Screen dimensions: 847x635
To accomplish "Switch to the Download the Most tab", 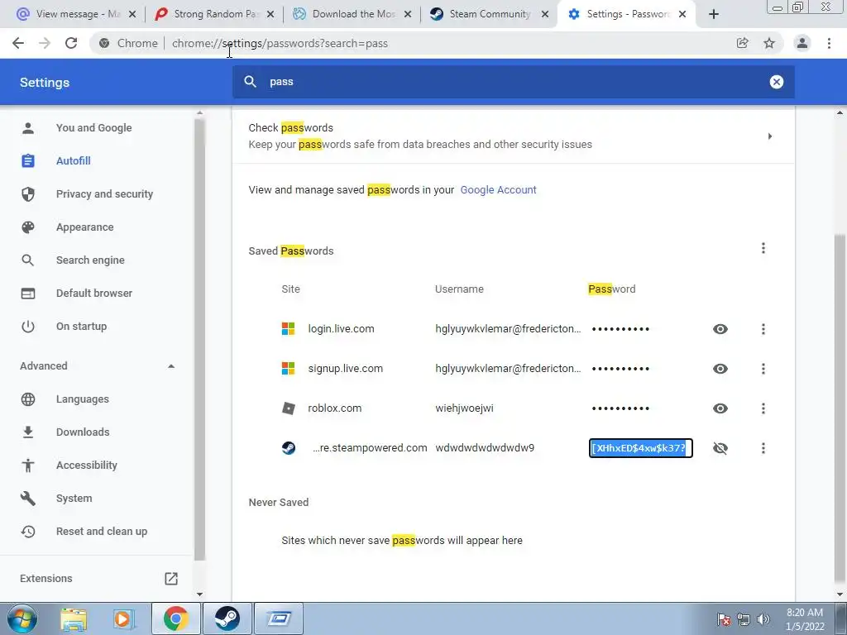I will [353, 14].
